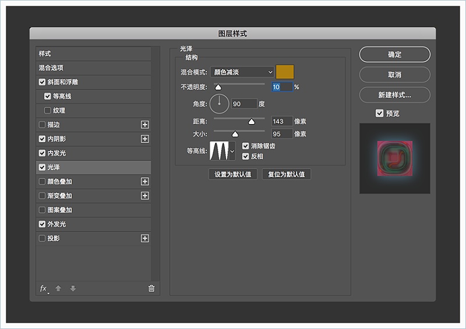Click the 确定 button
Image resolution: width=466 pixels, height=329 pixels.
(x=394, y=55)
